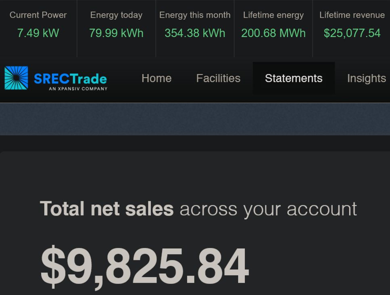Select the 200.68 MWh lifetime value
Image resolution: width=390 pixels, height=295 pixels.
[273, 33]
